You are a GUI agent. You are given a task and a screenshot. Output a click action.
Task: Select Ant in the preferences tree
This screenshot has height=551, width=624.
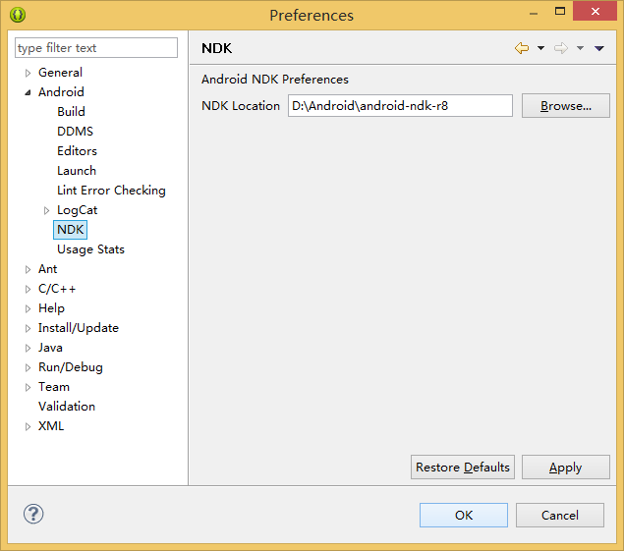point(47,269)
